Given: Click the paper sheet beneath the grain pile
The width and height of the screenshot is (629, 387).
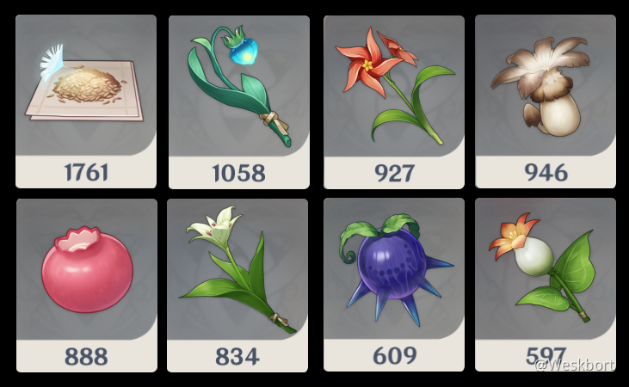Looking at the screenshot, I should (84, 93).
